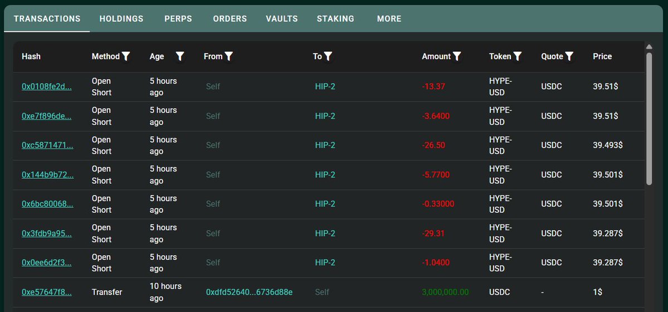Viewport: 668px width, 312px height.
Task: Open the To column filter icon
Action: 328,56
